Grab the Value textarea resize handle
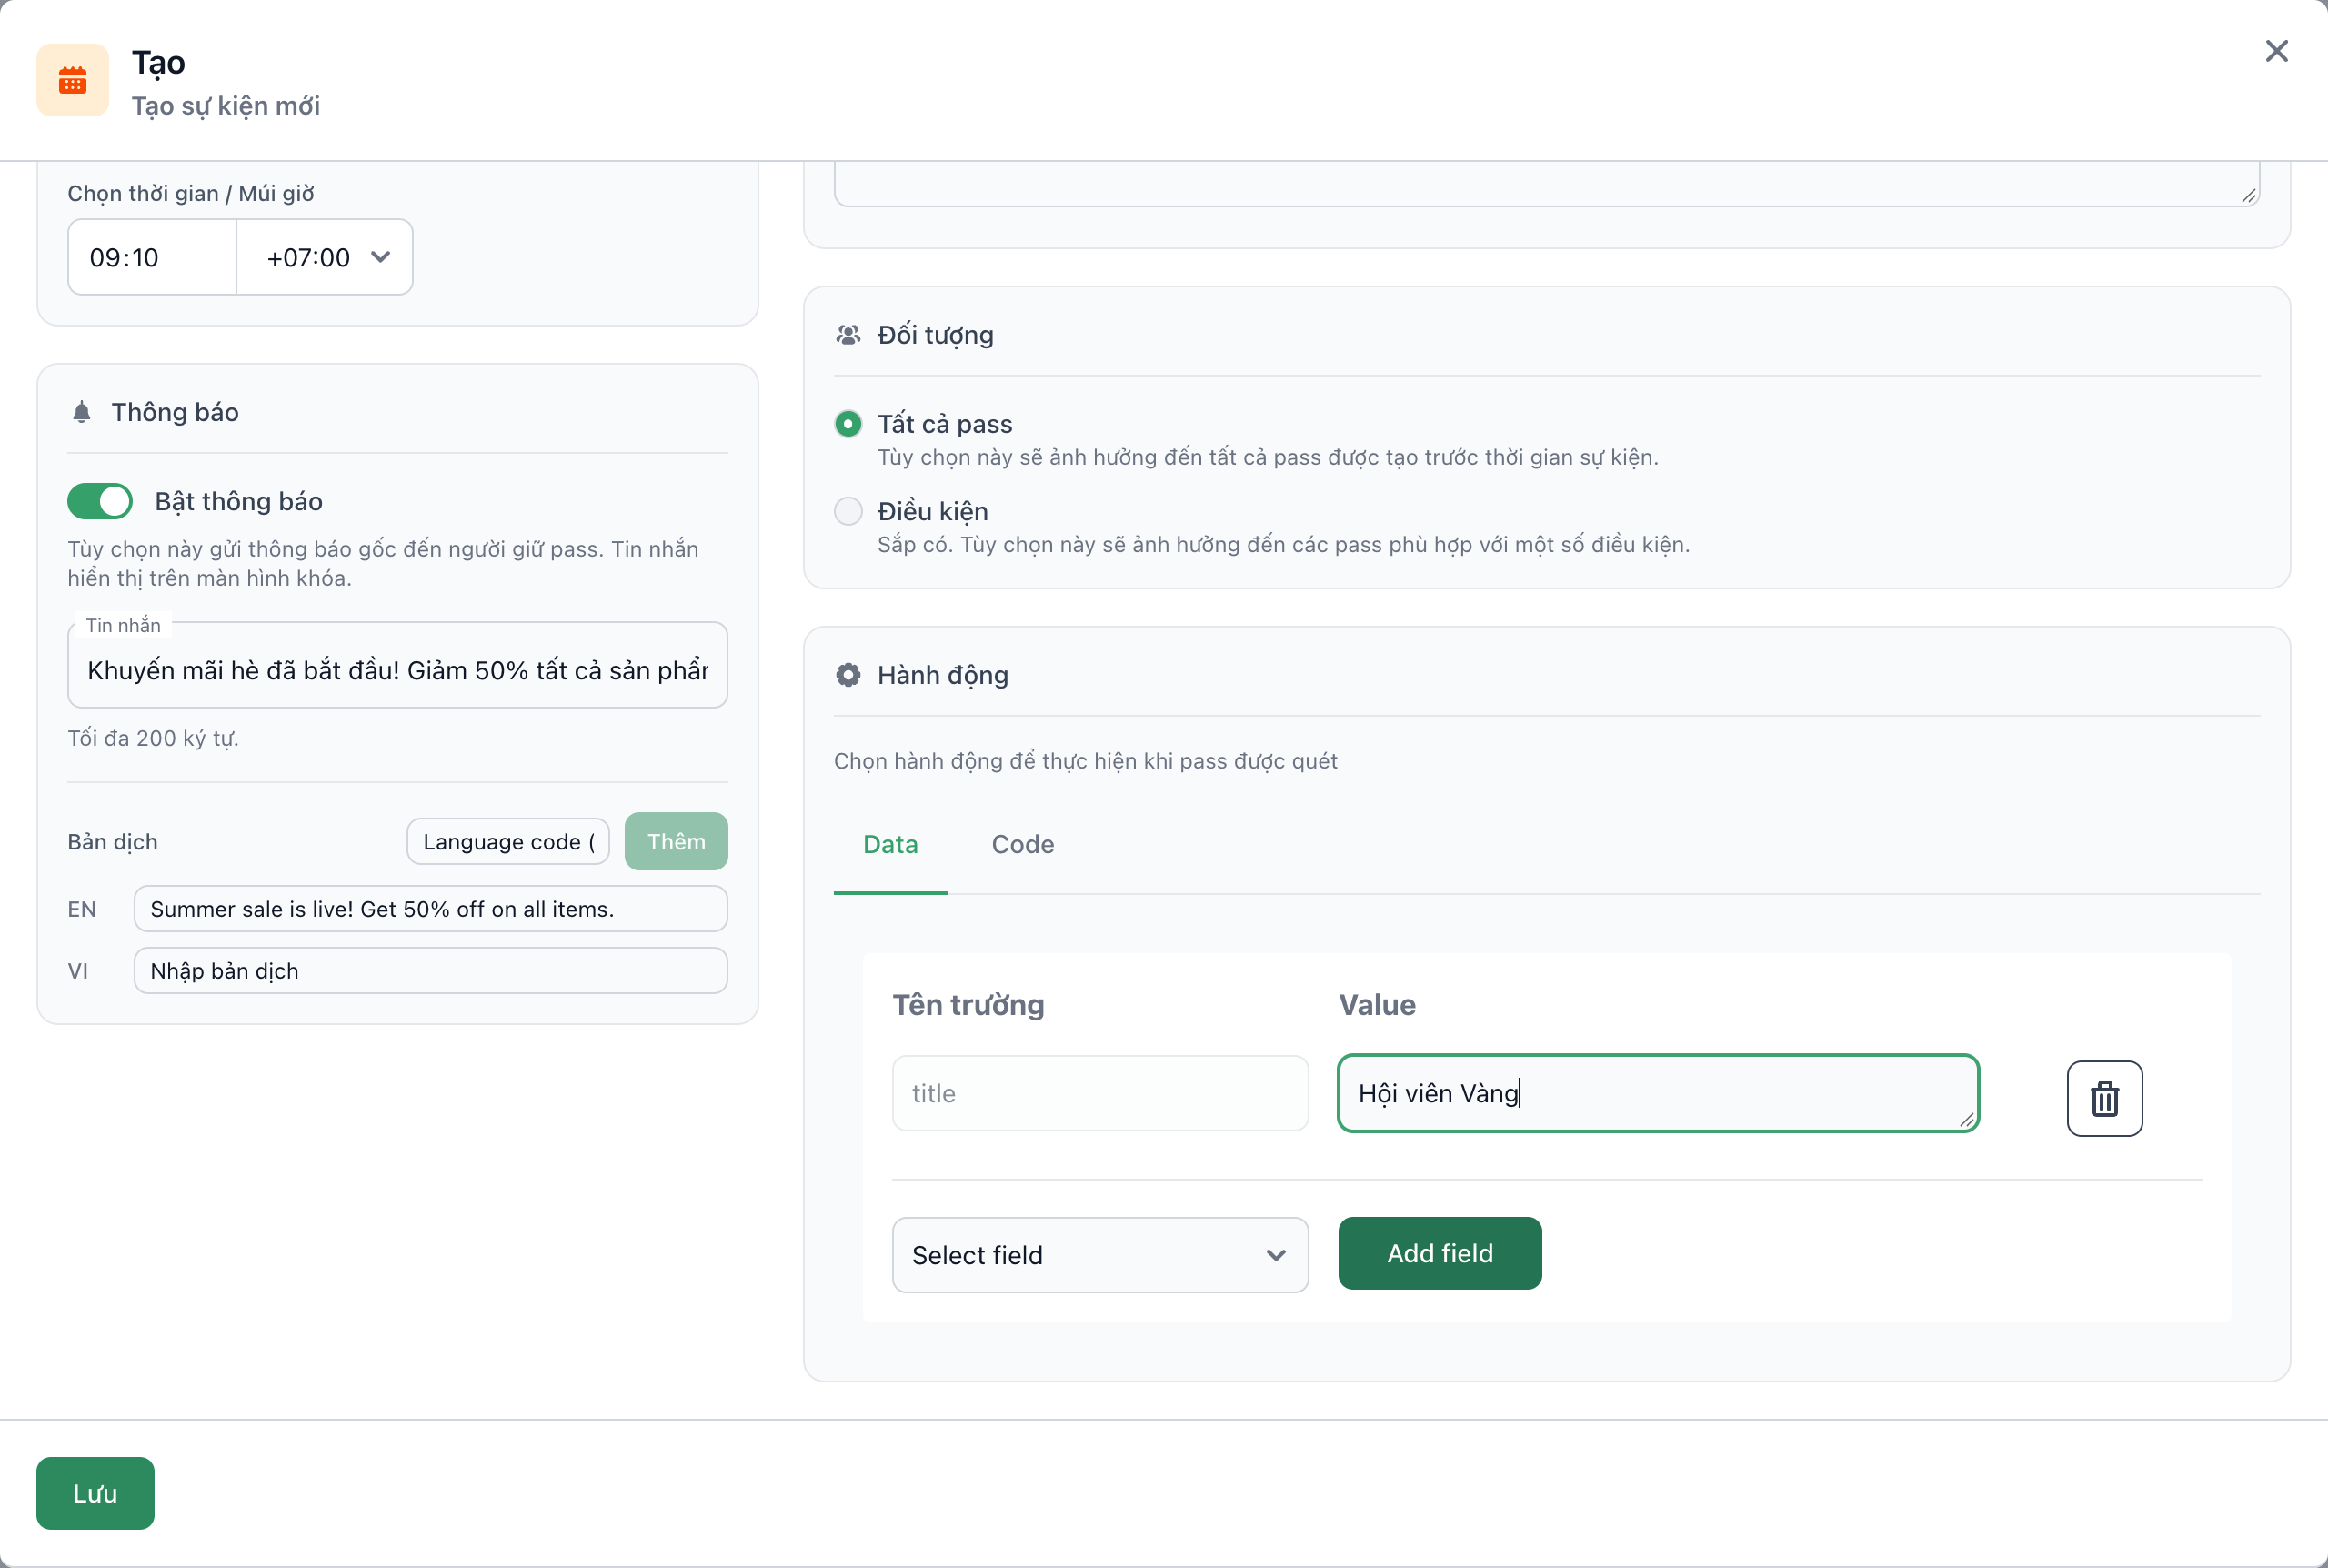 [x=1966, y=1120]
